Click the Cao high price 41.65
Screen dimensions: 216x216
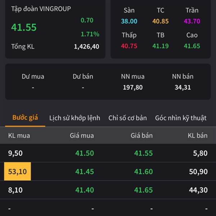click(192, 46)
